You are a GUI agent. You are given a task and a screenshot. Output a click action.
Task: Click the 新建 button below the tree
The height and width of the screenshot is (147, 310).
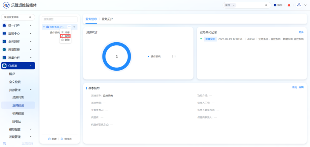tap(52, 139)
